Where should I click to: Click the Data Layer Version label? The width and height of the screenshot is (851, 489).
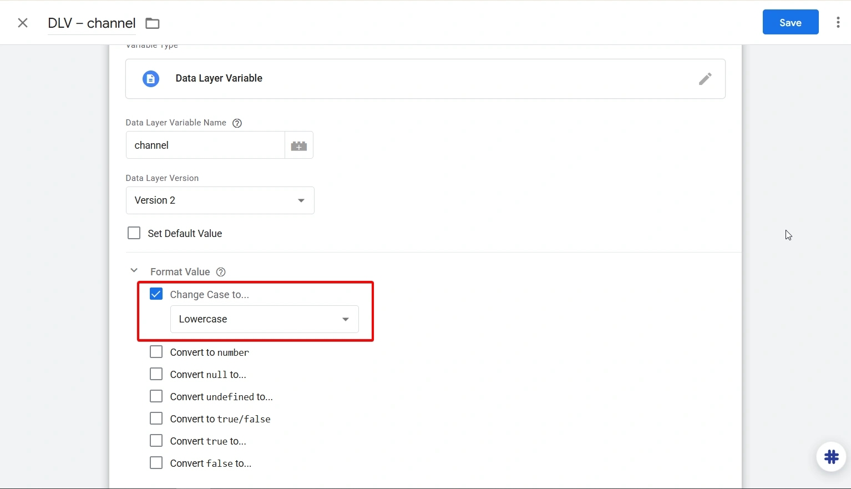coord(162,178)
